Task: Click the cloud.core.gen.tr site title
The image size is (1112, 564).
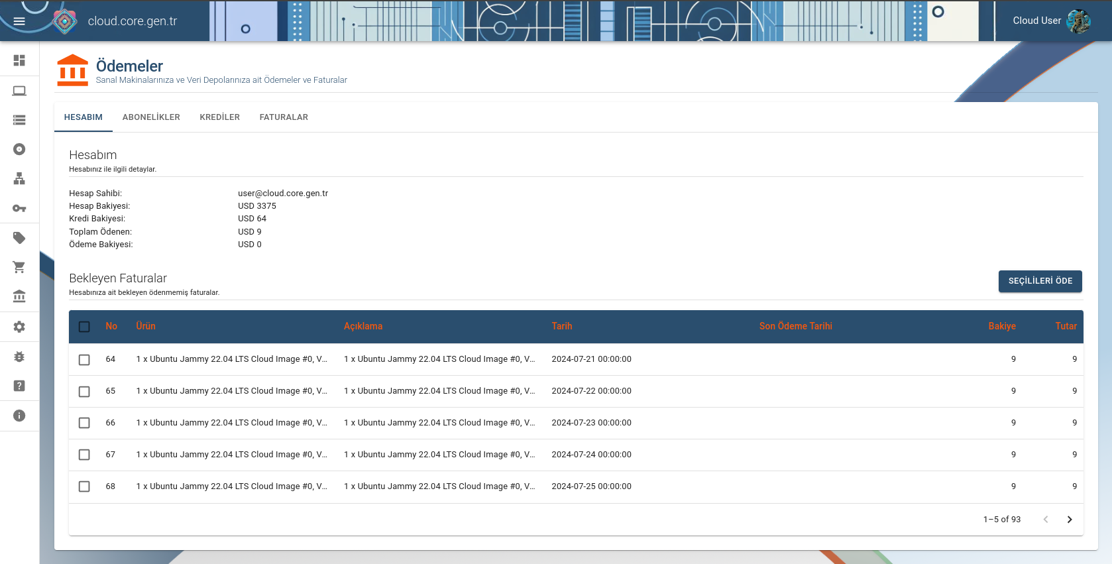Action: pos(133,21)
